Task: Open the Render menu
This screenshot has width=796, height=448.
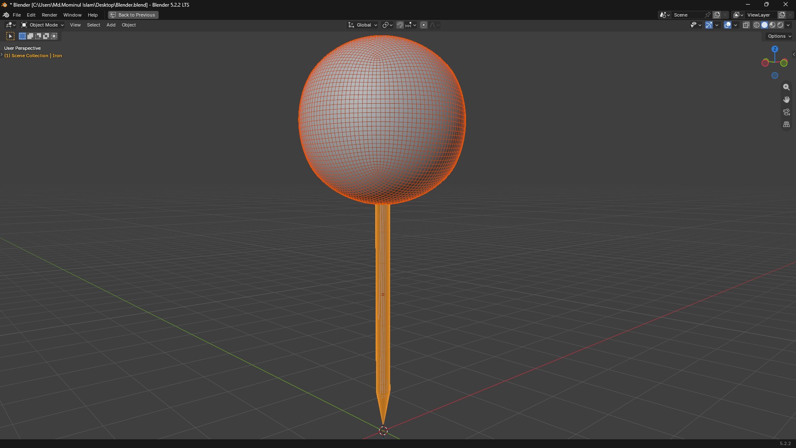Action: [x=49, y=15]
